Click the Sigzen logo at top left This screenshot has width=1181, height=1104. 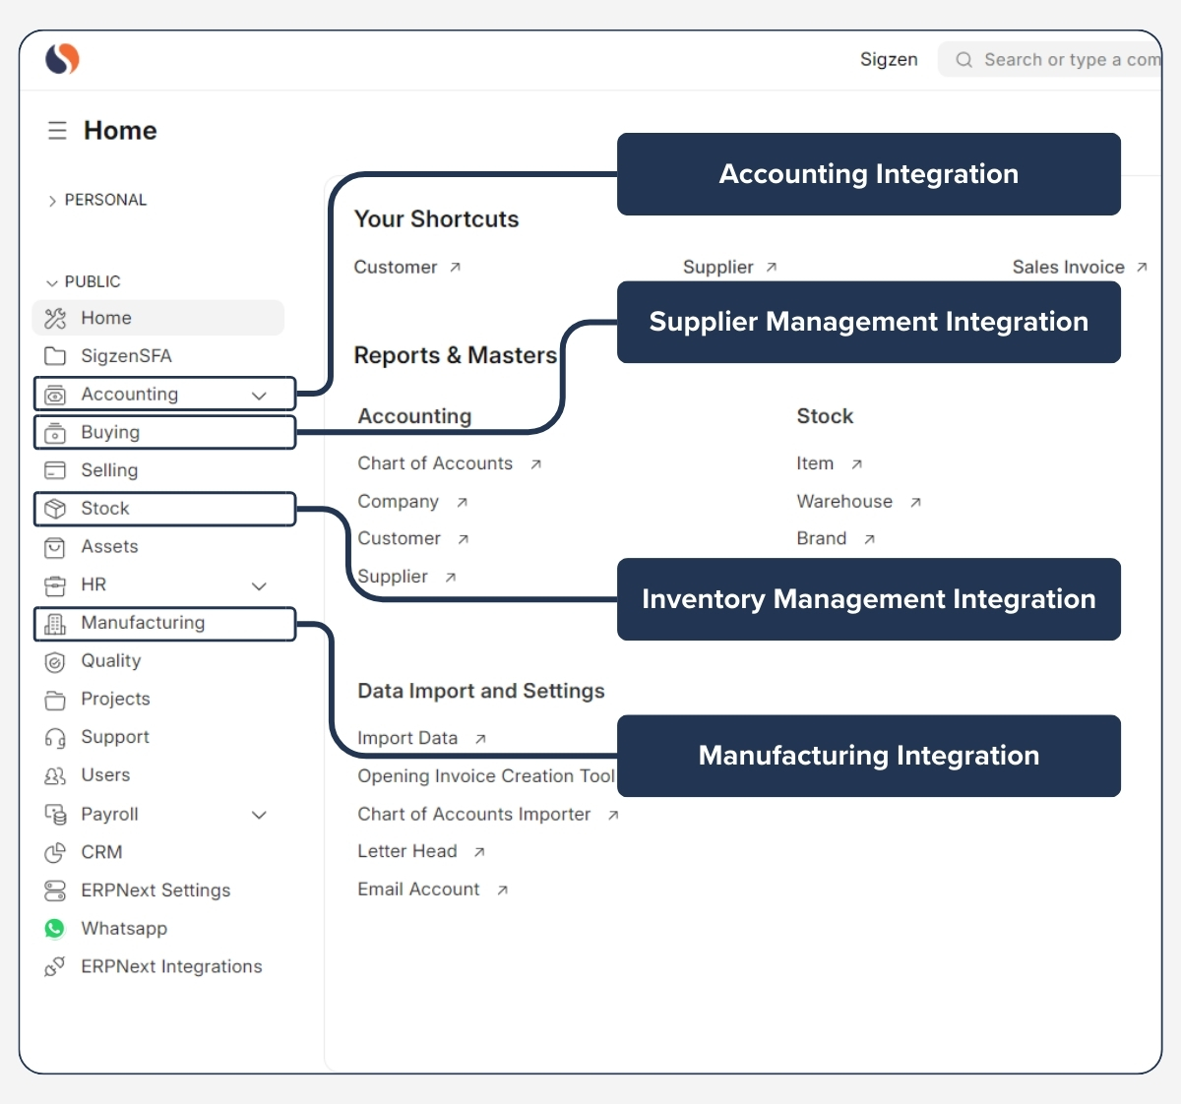pos(59,59)
